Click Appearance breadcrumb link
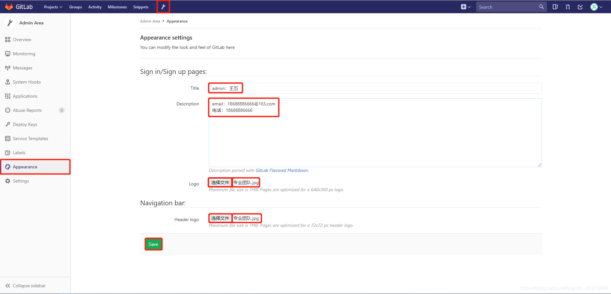The height and width of the screenshot is (294, 611). click(x=177, y=21)
